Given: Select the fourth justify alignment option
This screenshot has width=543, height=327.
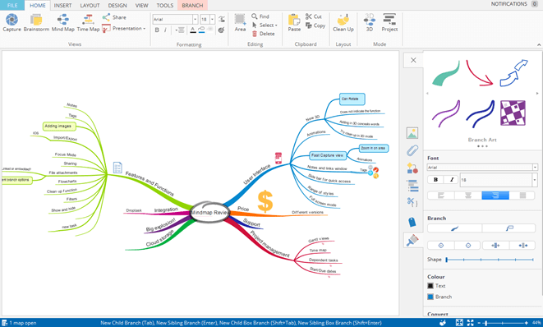Looking at the screenshot, I should pos(522,196).
